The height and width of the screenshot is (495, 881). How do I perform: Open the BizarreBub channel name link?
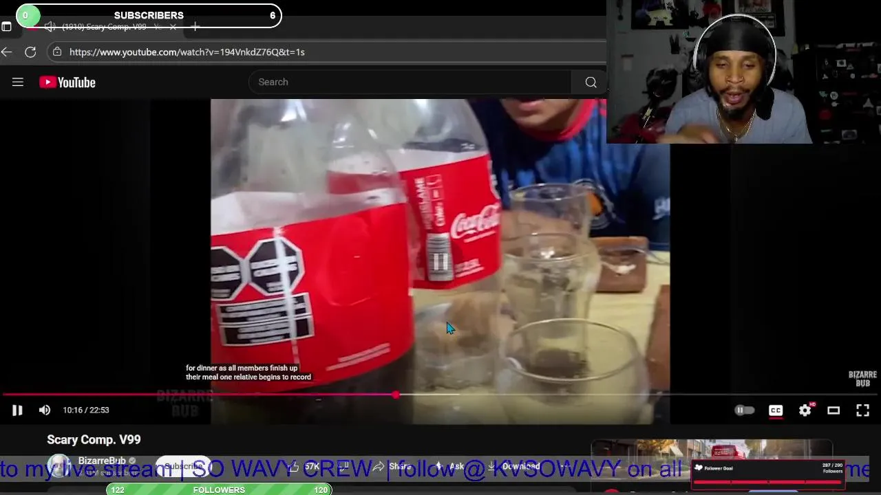pos(102,461)
